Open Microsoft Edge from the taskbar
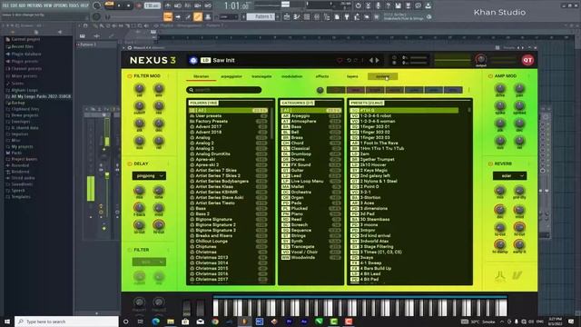 pyautogui.click(x=156, y=322)
